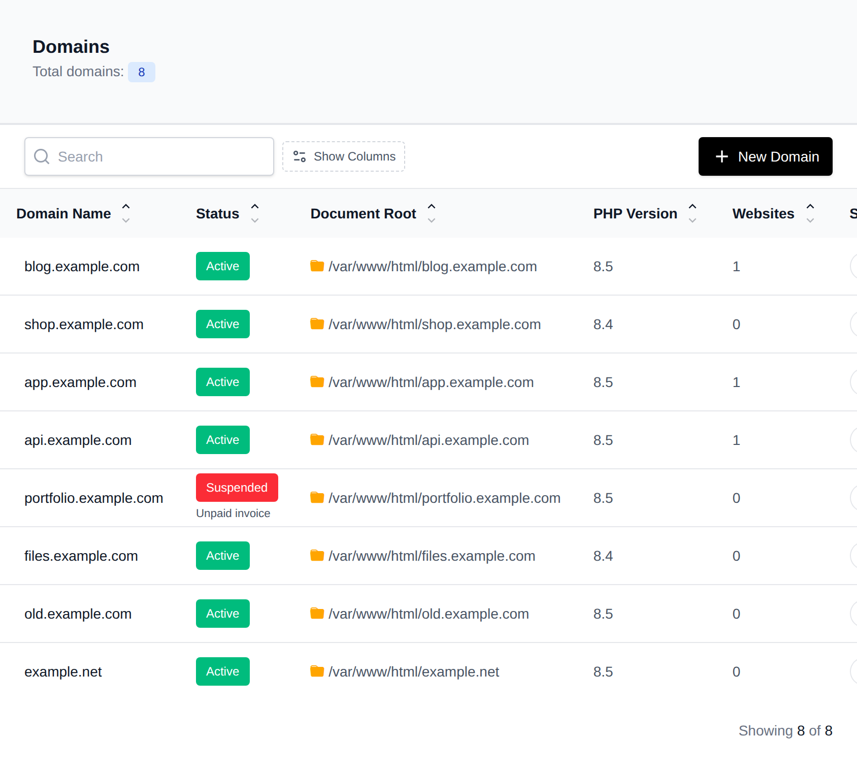Screen dimensions: 857x771
Task: Select blog.example.com domain name
Action: 82,267
